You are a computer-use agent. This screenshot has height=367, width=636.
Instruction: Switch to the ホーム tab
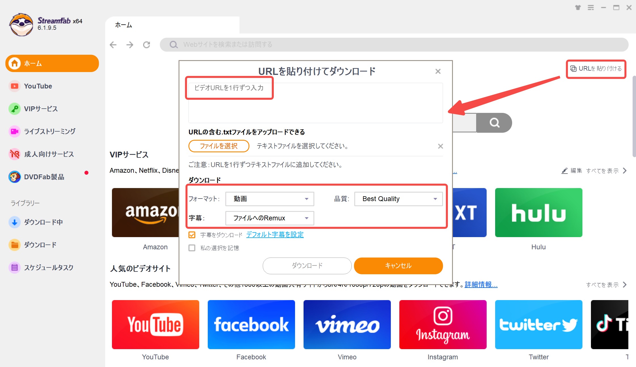pos(172,25)
